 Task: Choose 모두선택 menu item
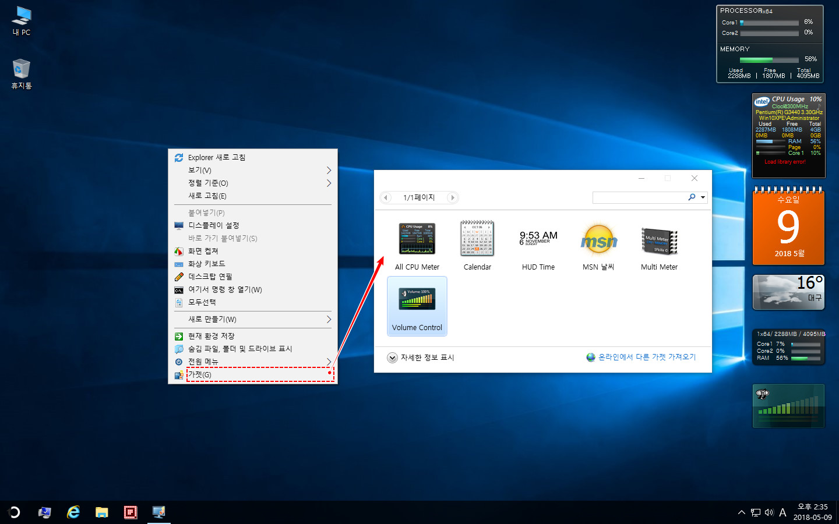253,302
